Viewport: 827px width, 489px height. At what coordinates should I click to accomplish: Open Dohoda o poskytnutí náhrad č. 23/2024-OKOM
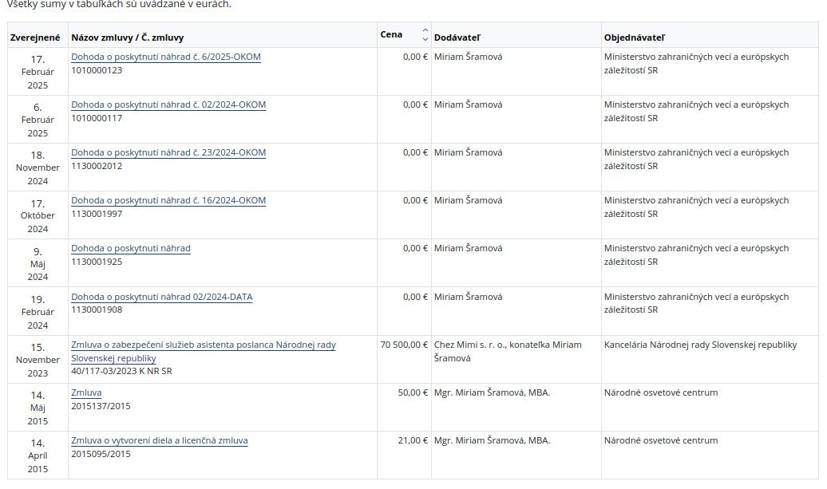click(168, 152)
